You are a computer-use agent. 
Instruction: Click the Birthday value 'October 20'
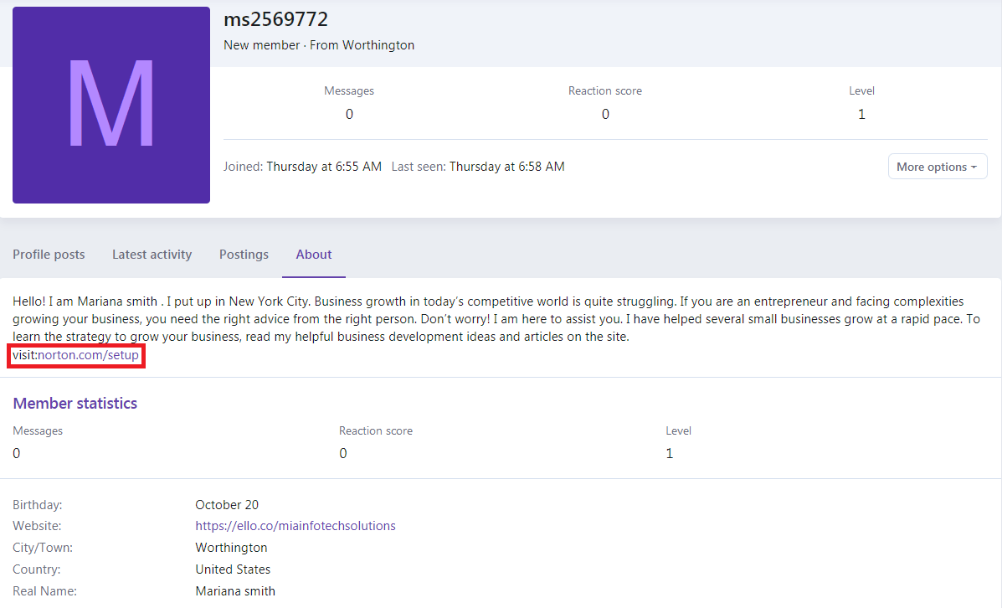(227, 504)
